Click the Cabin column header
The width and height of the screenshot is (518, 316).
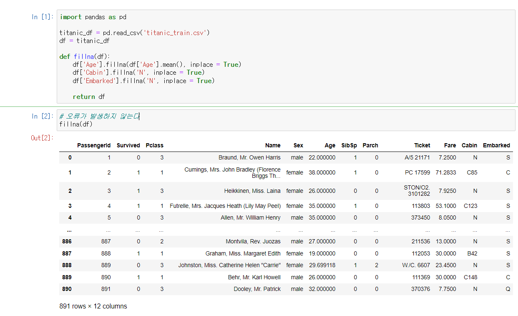click(x=469, y=145)
